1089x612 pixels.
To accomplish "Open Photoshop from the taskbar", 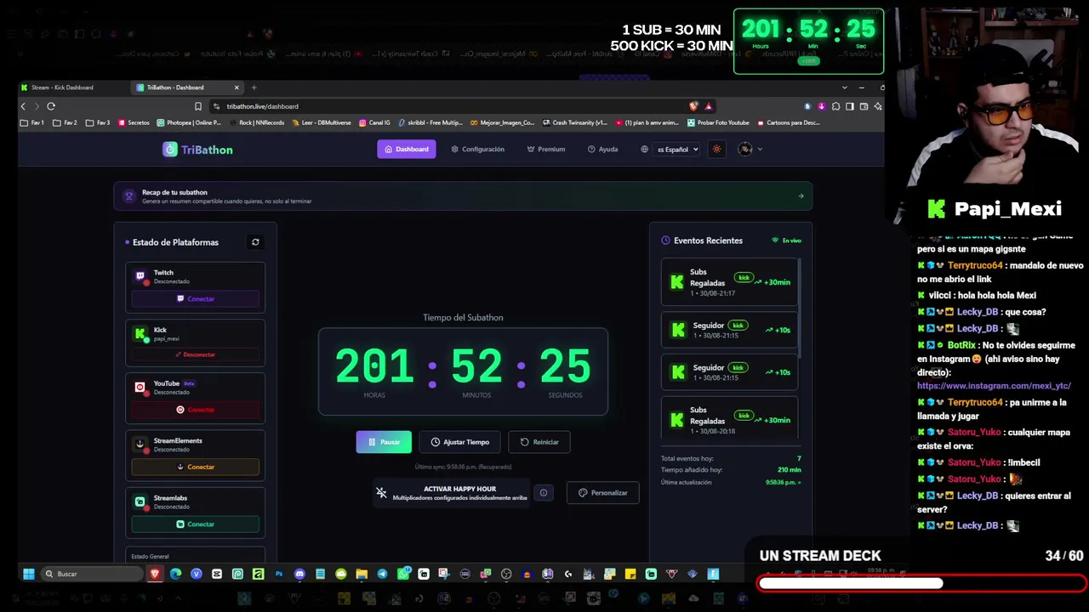I will pyautogui.click(x=279, y=574).
